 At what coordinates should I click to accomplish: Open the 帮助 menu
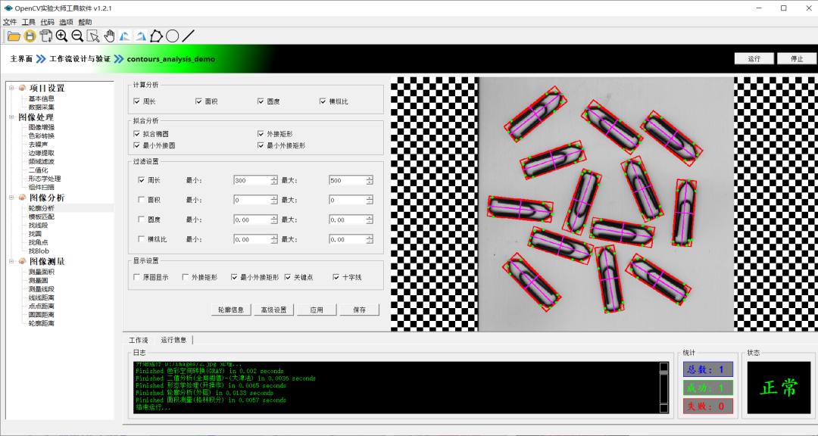coord(85,22)
